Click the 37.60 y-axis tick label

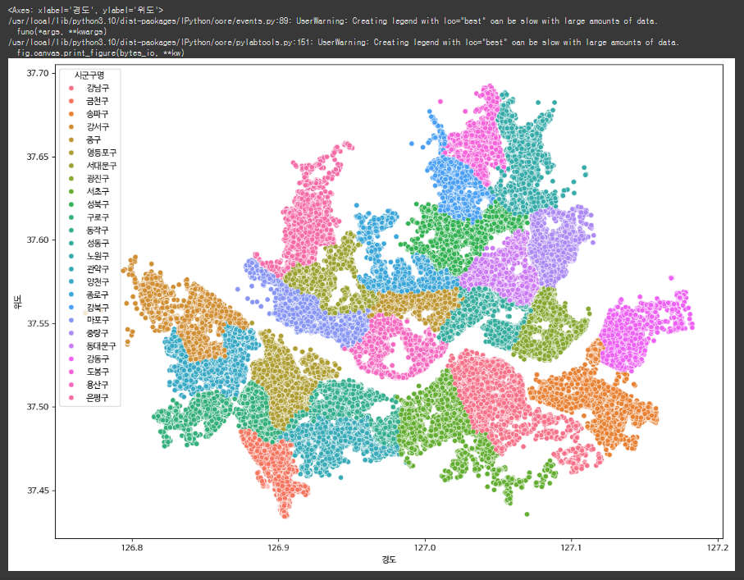(38, 240)
